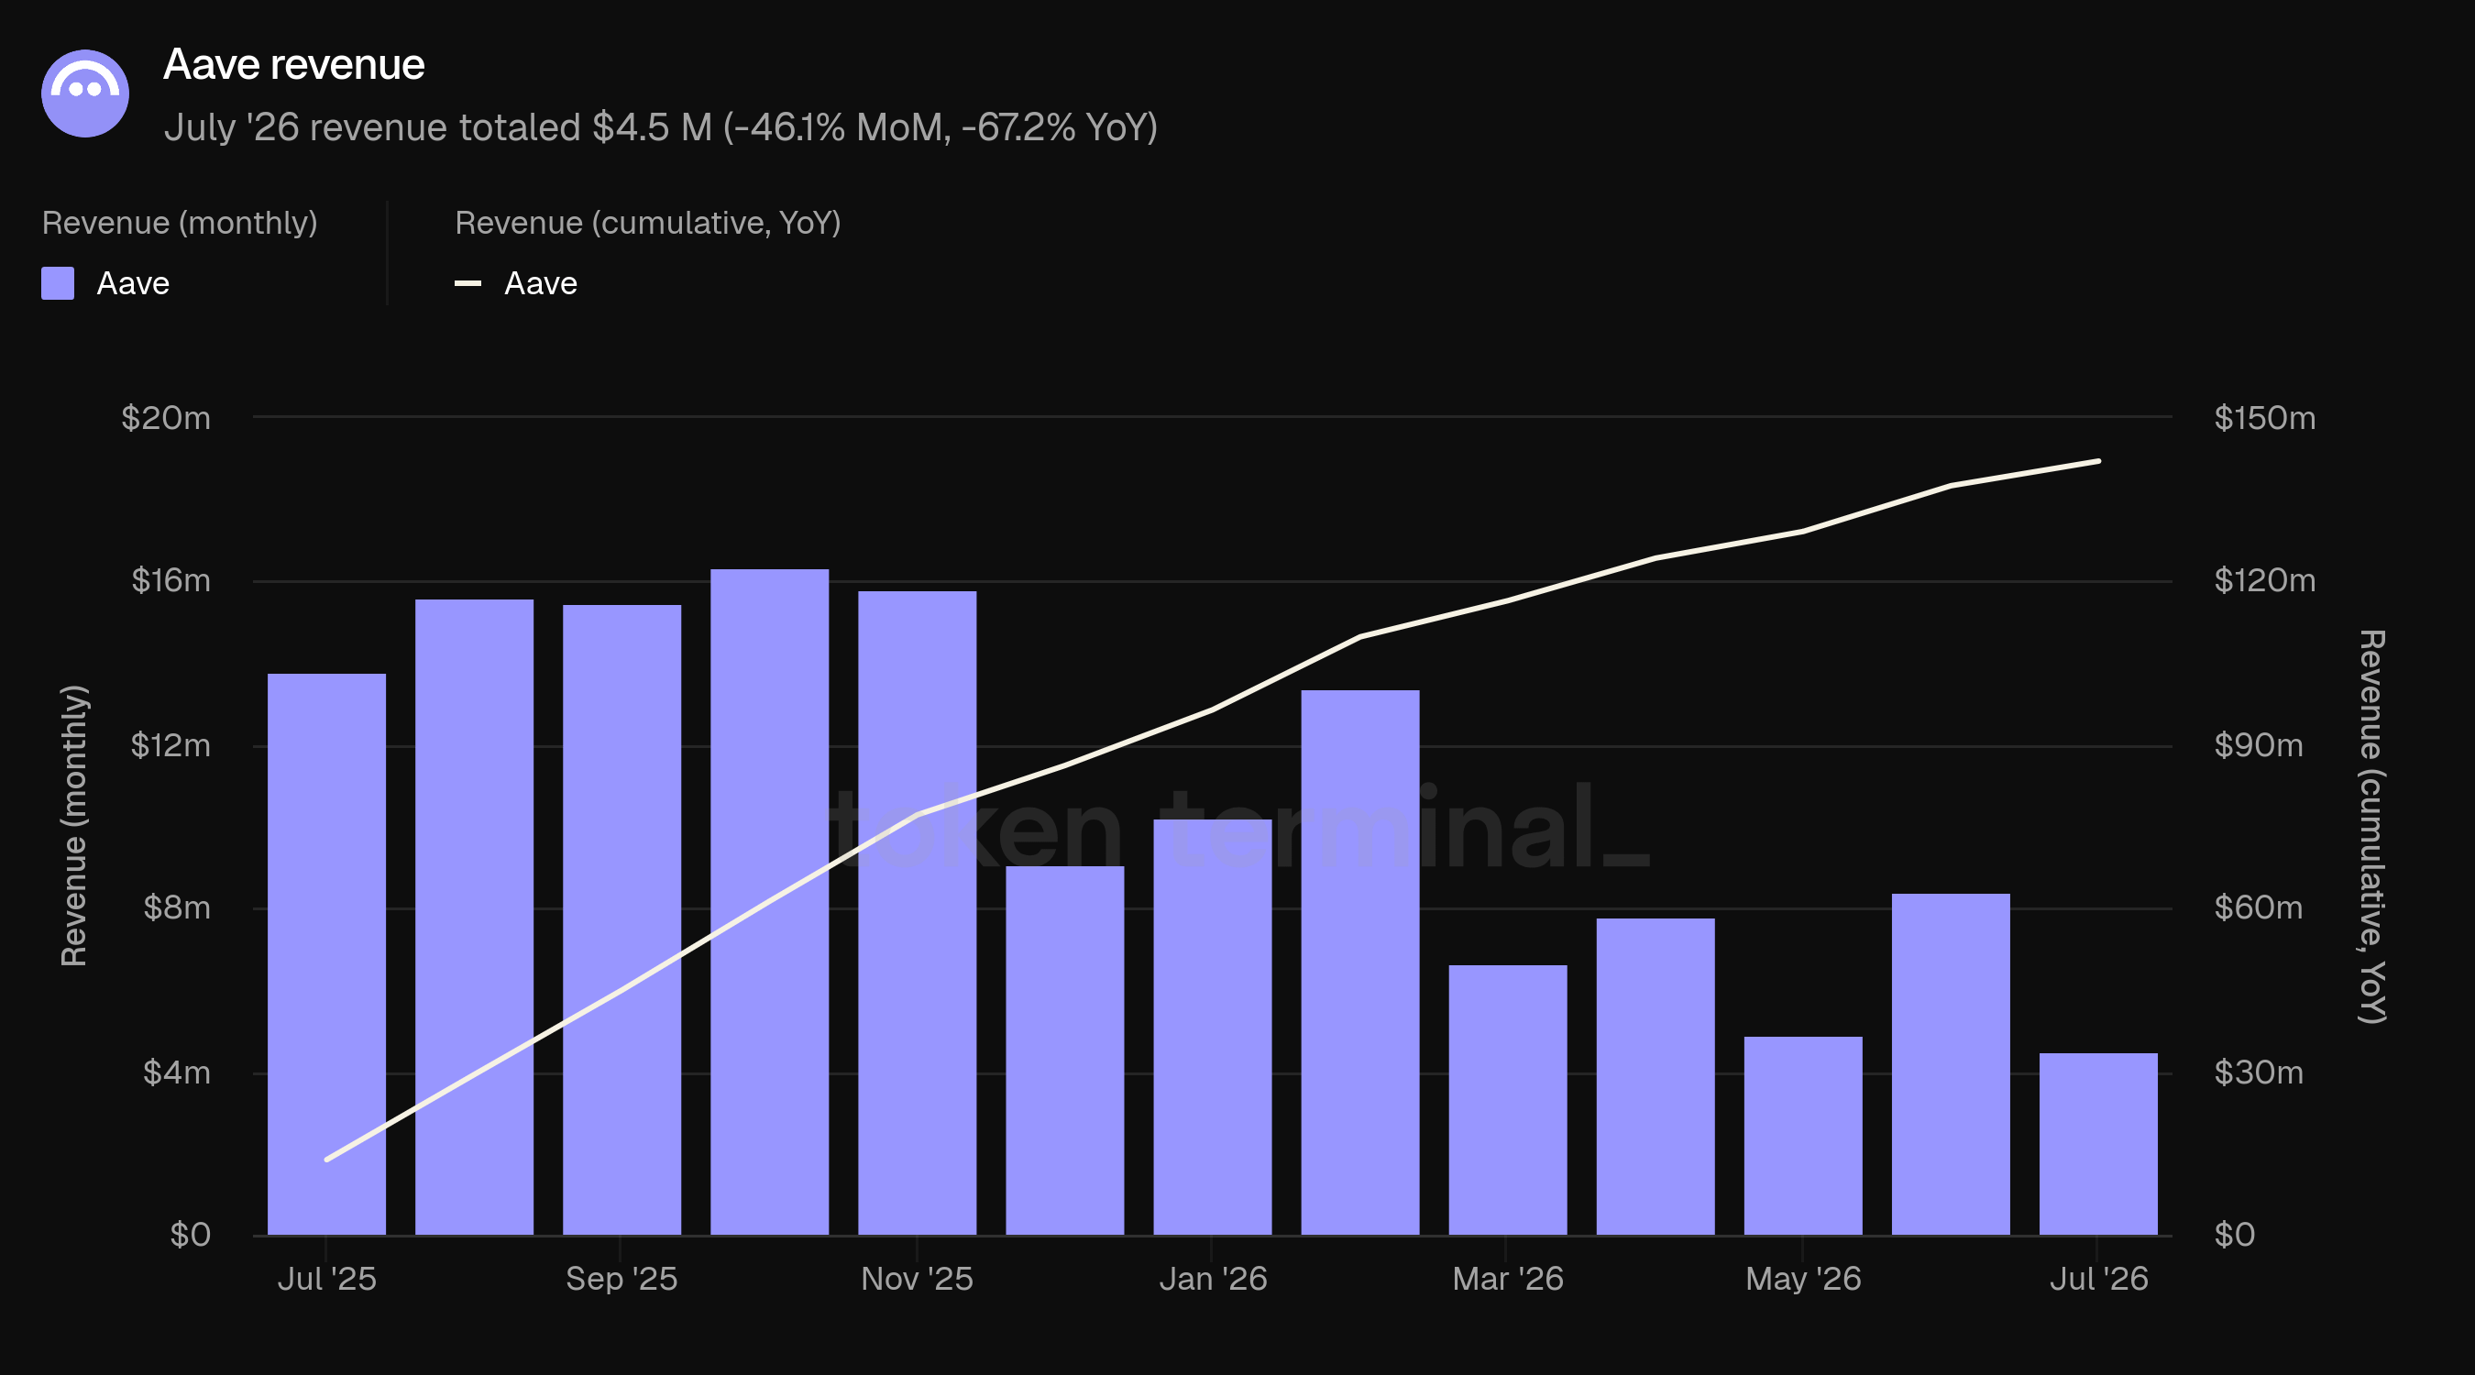Click the purple Aave monthly revenue legend swatch
Image resolution: width=2475 pixels, height=1375 pixels.
(x=58, y=283)
